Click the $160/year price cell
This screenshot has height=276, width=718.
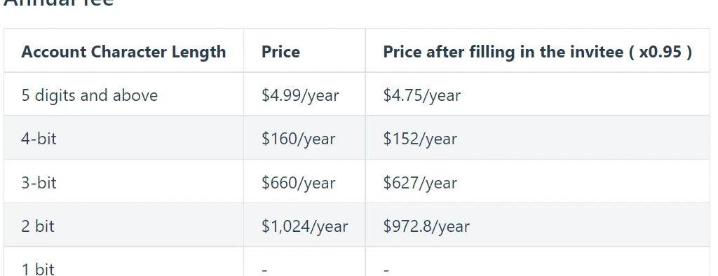tap(298, 139)
